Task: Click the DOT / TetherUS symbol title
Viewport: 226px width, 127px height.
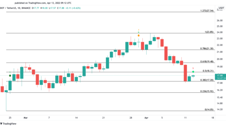Action: (8, 8)
